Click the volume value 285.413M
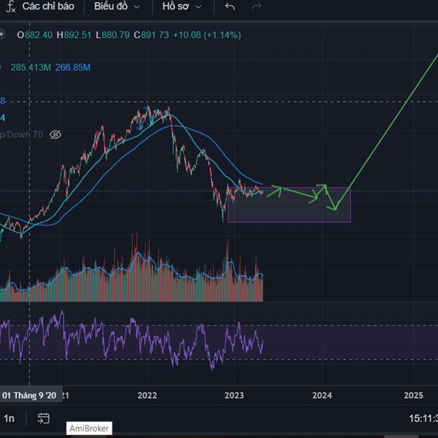The image size is (438, 438). coord(31,67)
